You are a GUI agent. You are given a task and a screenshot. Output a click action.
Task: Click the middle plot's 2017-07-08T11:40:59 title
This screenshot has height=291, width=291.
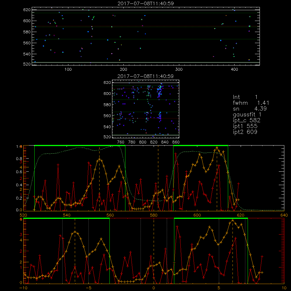145,76
